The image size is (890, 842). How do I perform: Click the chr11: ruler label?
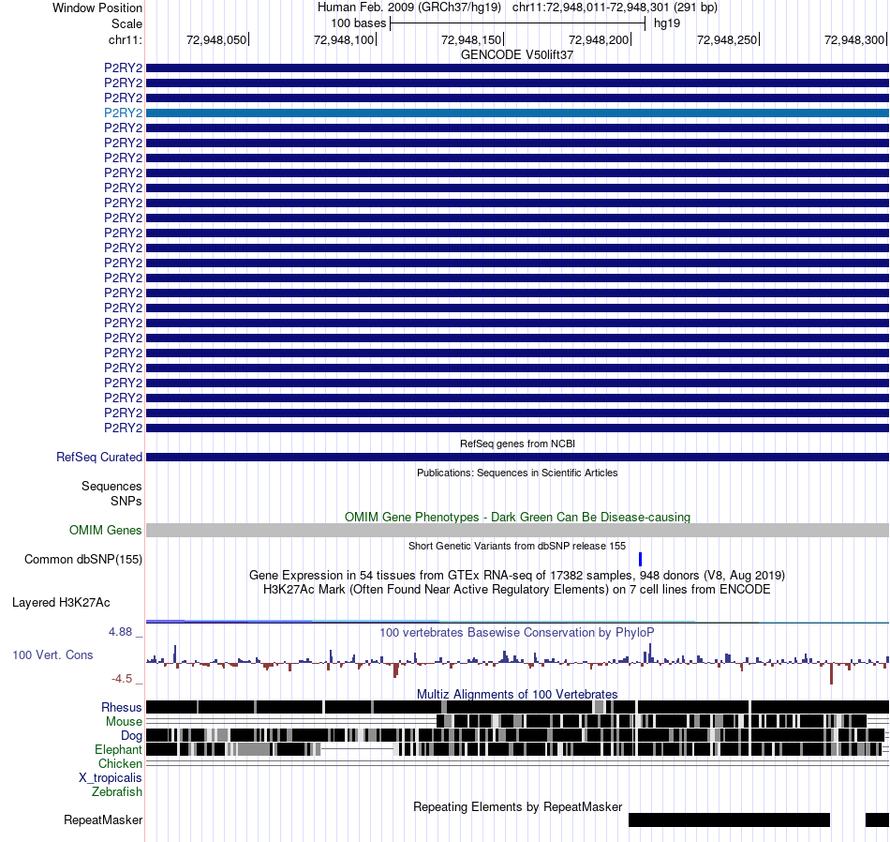[x=126, y=39]
